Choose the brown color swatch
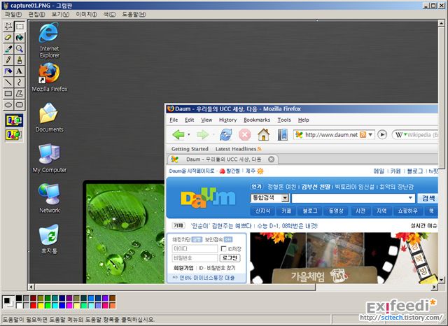 (113, 298)
